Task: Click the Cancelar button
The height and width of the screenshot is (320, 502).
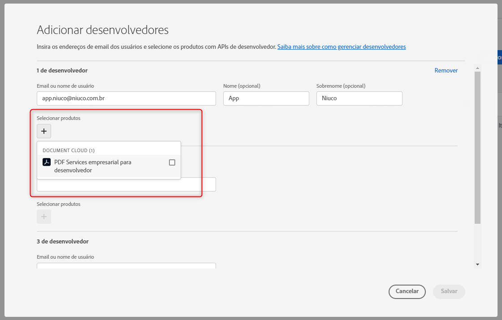Action: coord(407,291)
